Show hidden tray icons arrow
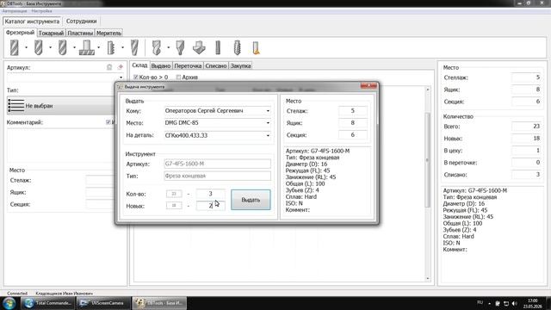This screenshot has height=310, width=551. point(490,304)
